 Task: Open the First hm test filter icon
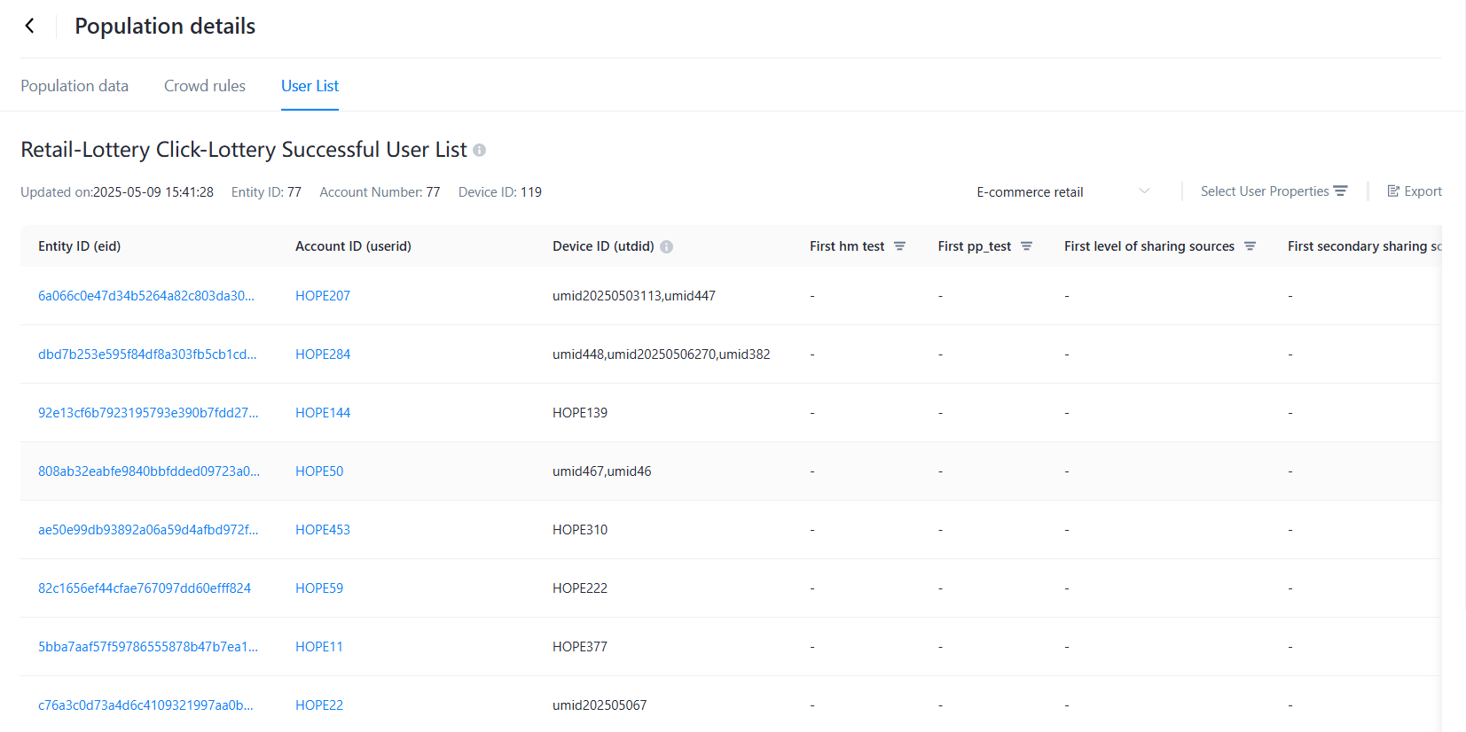tap(899, 246)
